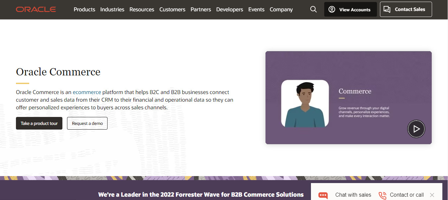Open the Developers menu

coord(229,9)
